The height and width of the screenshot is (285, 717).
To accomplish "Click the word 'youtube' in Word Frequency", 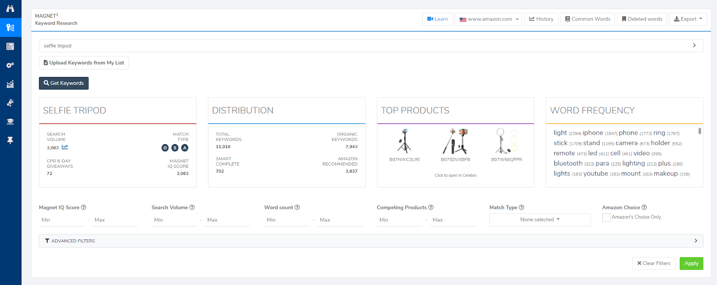I will [596, 174].
